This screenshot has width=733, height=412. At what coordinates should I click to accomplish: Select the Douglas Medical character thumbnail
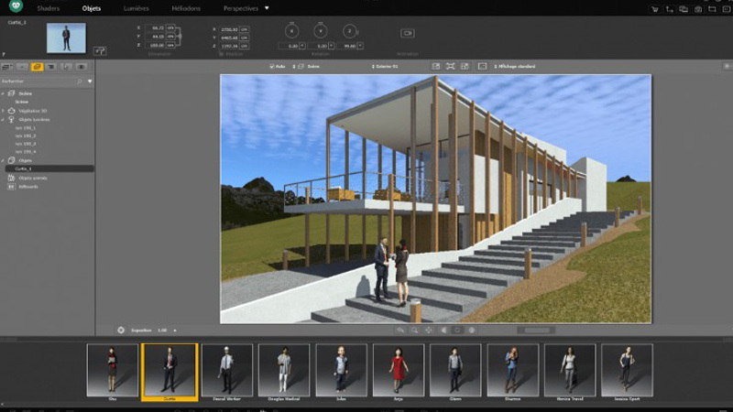[x=284, y=373]
